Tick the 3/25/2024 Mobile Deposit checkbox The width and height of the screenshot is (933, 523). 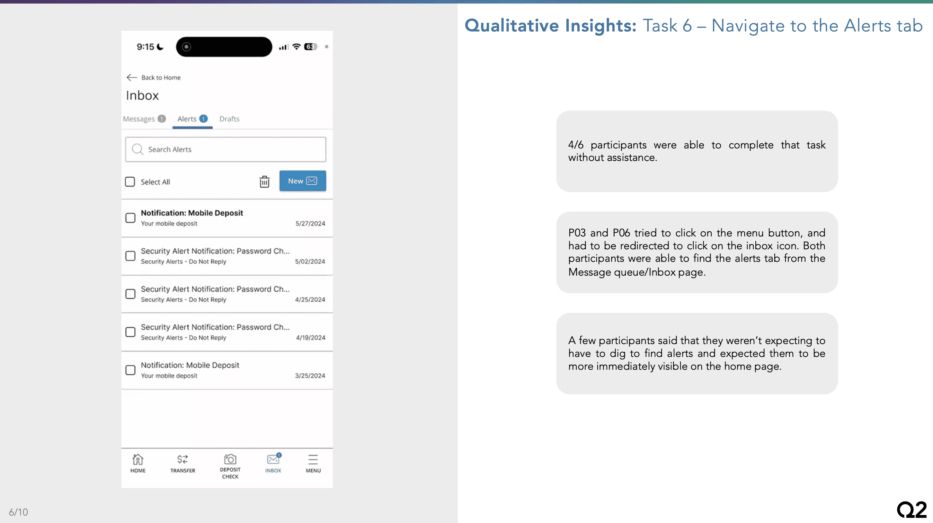point(130,370)
